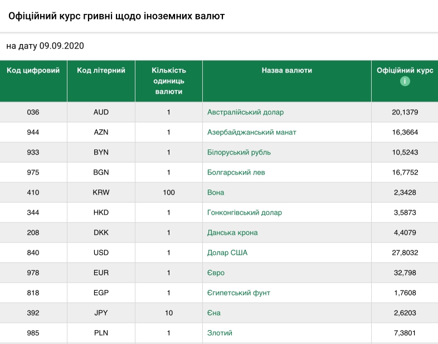This screenshot has width=438, height=344.
Task: Select the Білоруський рубль link
Action: point(239,152)
